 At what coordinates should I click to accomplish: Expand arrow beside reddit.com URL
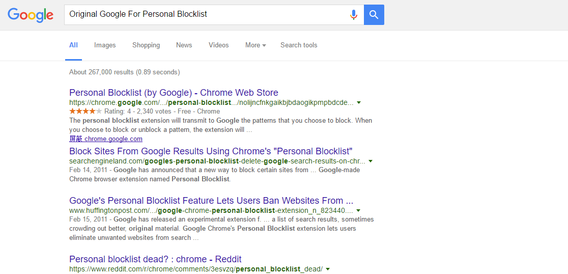pyautogui.click(x=328, y=269)
